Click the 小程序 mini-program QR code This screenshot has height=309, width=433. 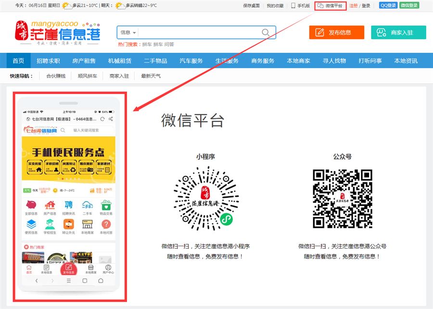[x=205, y=198]
